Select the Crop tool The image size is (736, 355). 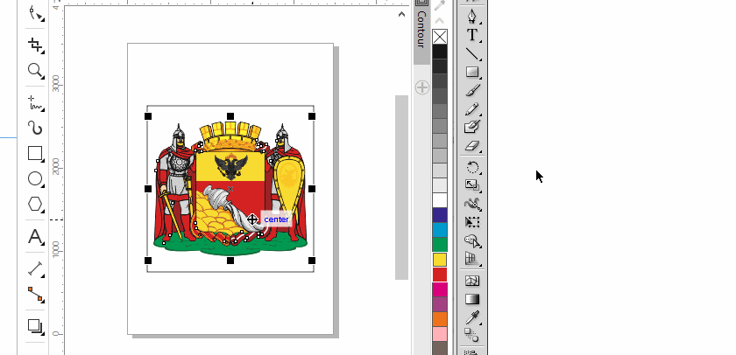35,45
